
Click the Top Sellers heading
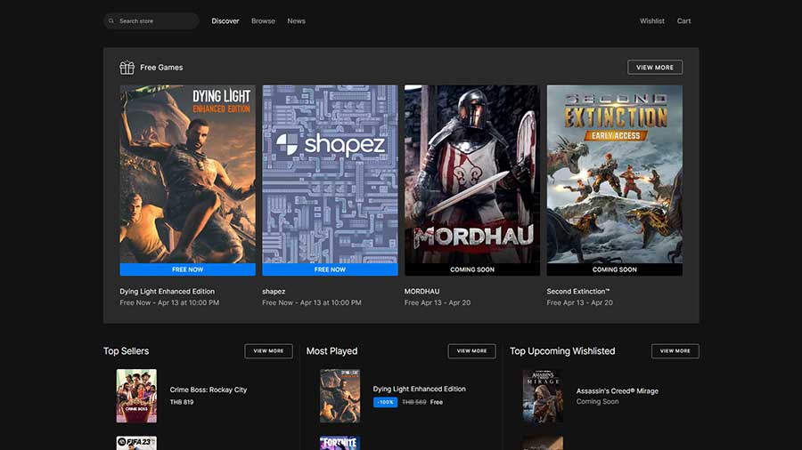[x=127, y=351]
